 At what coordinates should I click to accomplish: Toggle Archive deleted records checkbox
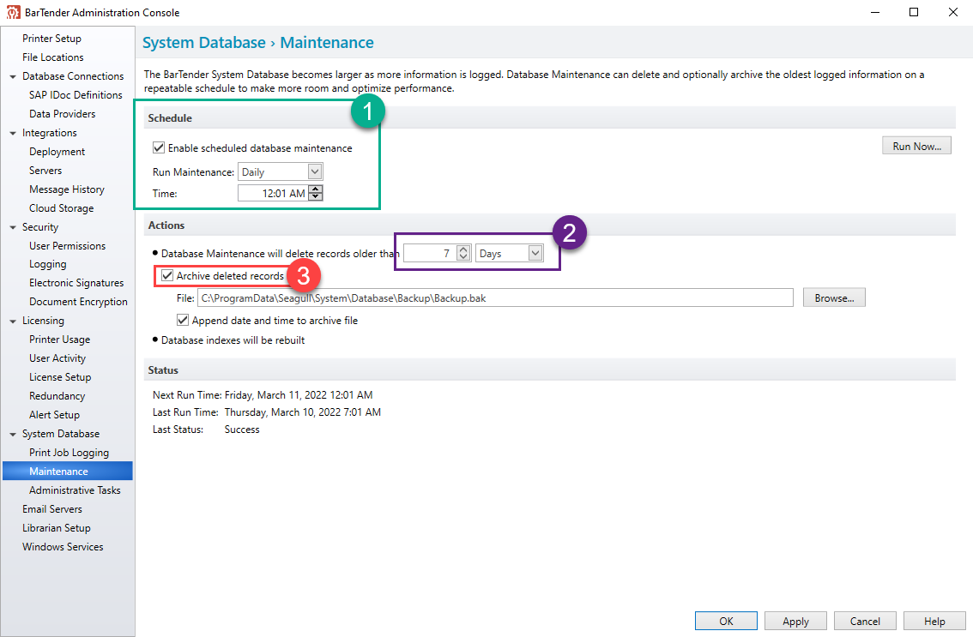(x=167, y=275)
